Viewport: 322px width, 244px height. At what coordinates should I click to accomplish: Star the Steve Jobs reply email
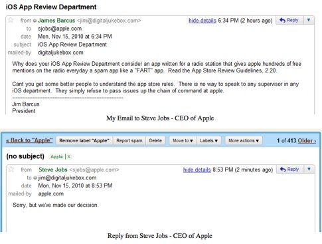click(11, 170)
